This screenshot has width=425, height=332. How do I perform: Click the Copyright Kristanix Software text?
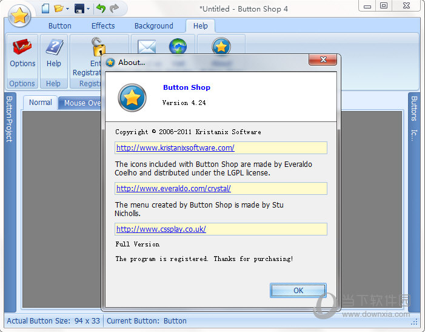click(188, 132)
